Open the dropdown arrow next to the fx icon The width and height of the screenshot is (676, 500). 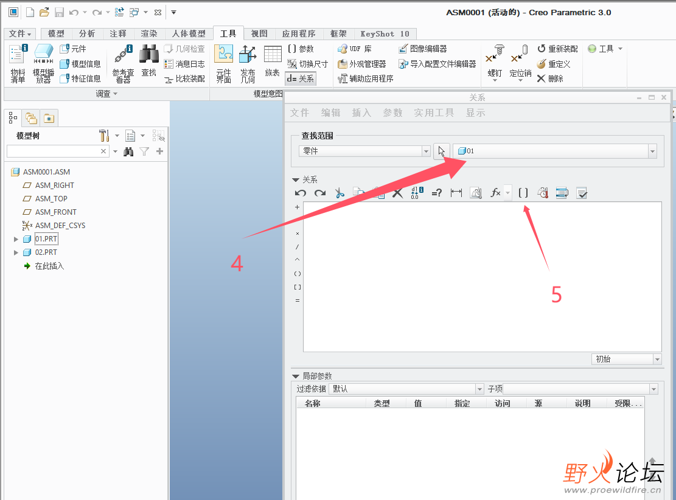(x=508, y=193)
